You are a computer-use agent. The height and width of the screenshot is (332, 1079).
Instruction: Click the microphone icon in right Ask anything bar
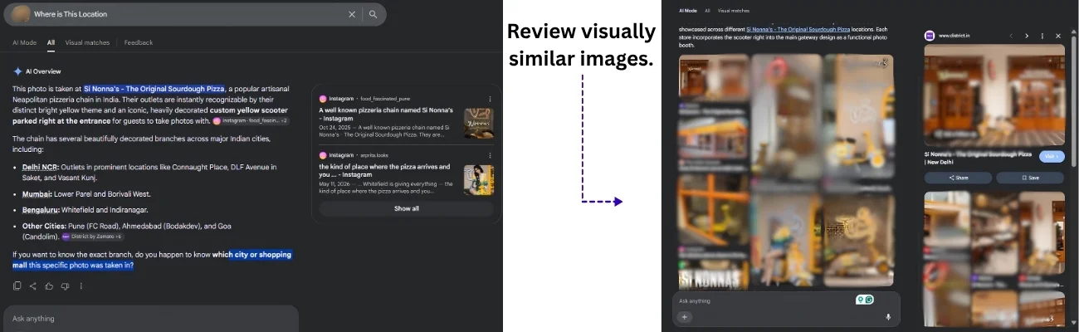coord(888,317)
